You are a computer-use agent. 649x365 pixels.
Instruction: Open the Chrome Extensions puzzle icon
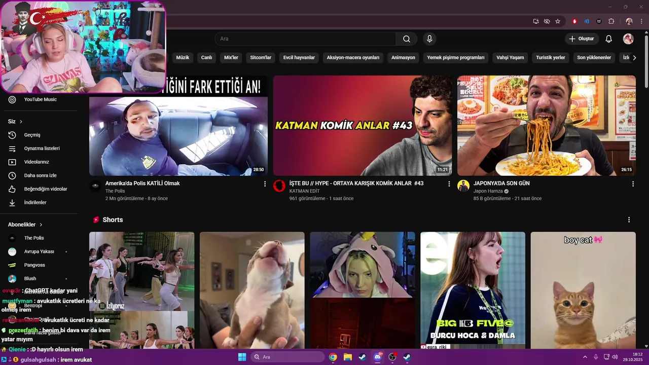(611, 21)
